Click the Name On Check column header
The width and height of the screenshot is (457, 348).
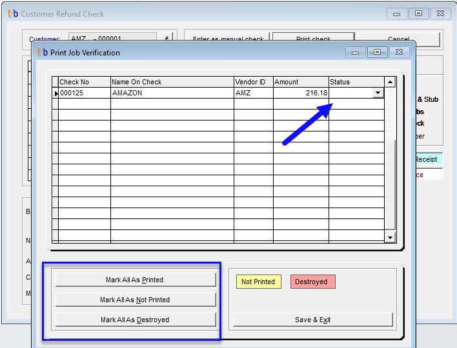171,82
